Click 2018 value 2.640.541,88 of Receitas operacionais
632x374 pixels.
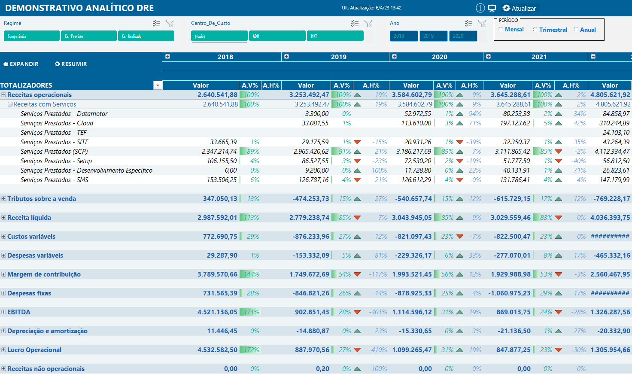pyautogui.click(x=217, y=95)
